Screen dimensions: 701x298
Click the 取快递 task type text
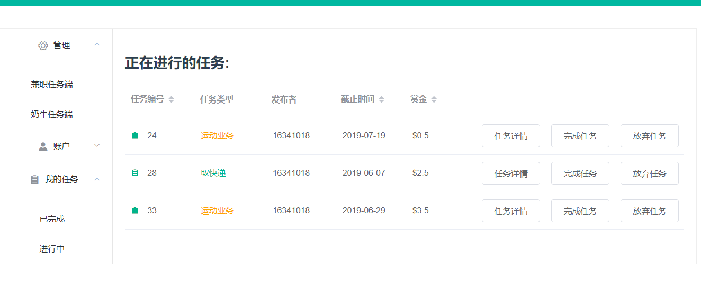pyautogui.click(x=213, y=173)
